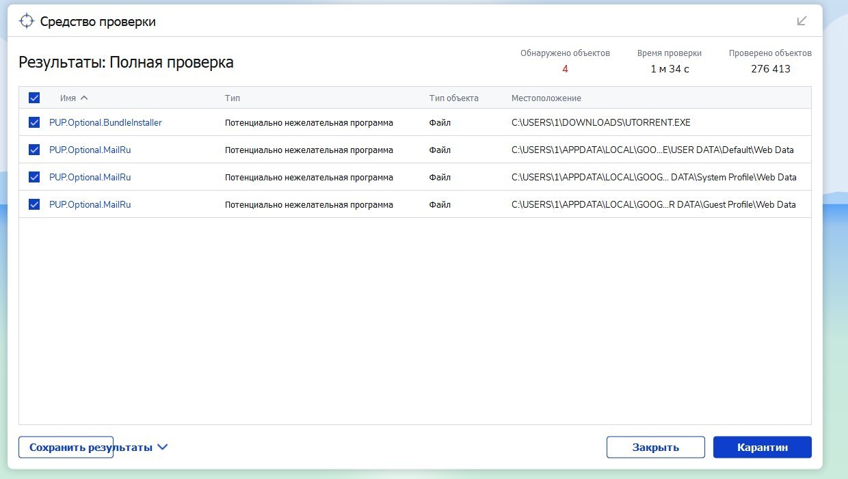Expand the Сохранить результаты dropdown arrow

(162, 447)
